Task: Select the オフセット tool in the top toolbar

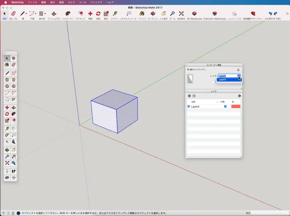Action: click(x=80, y=15)
